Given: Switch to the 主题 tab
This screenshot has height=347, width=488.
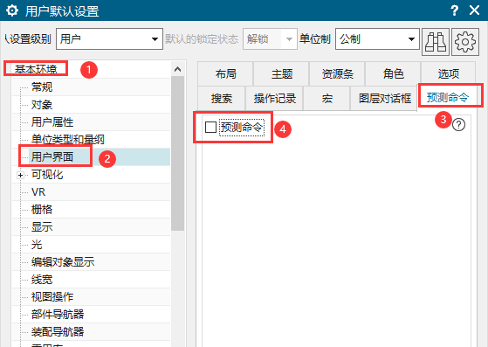Looking at the screenshot, I should click(282, 73).
